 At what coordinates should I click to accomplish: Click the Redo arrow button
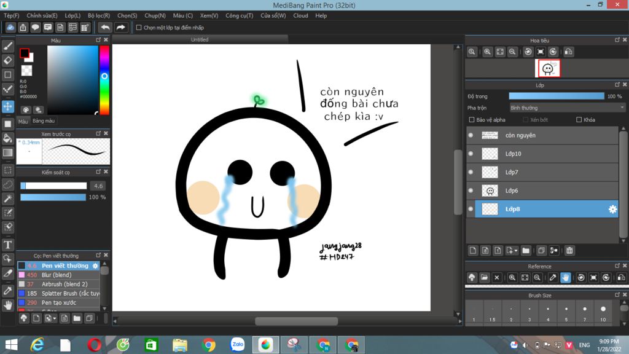[120, 27]
